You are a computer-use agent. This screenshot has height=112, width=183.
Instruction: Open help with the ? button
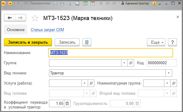coord(172,42)
